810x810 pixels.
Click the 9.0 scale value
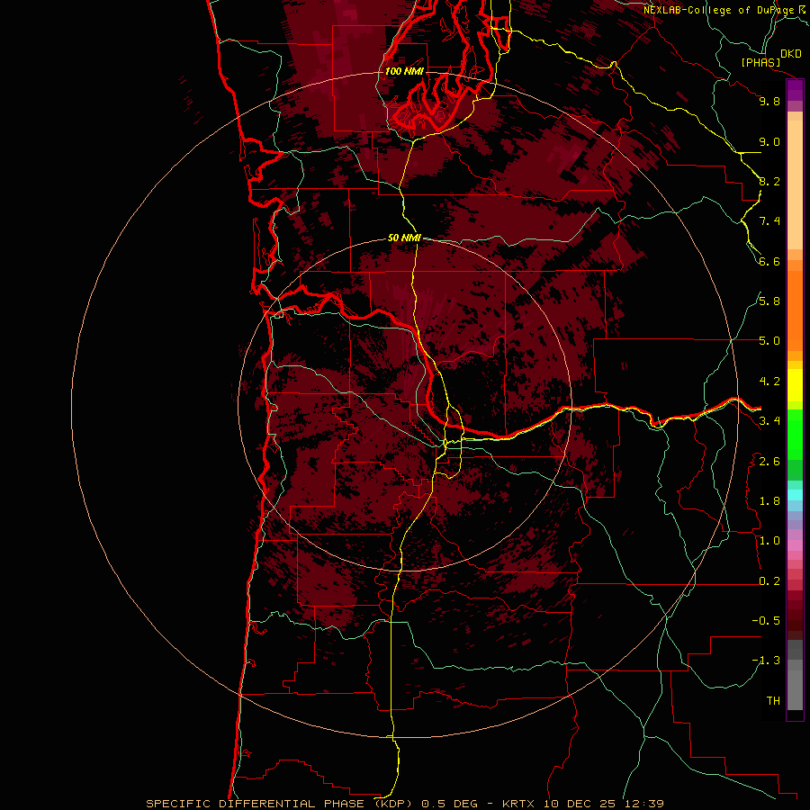[769, 141]
